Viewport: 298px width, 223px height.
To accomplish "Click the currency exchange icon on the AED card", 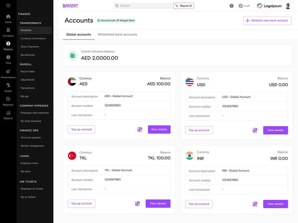I will (139, 129).
